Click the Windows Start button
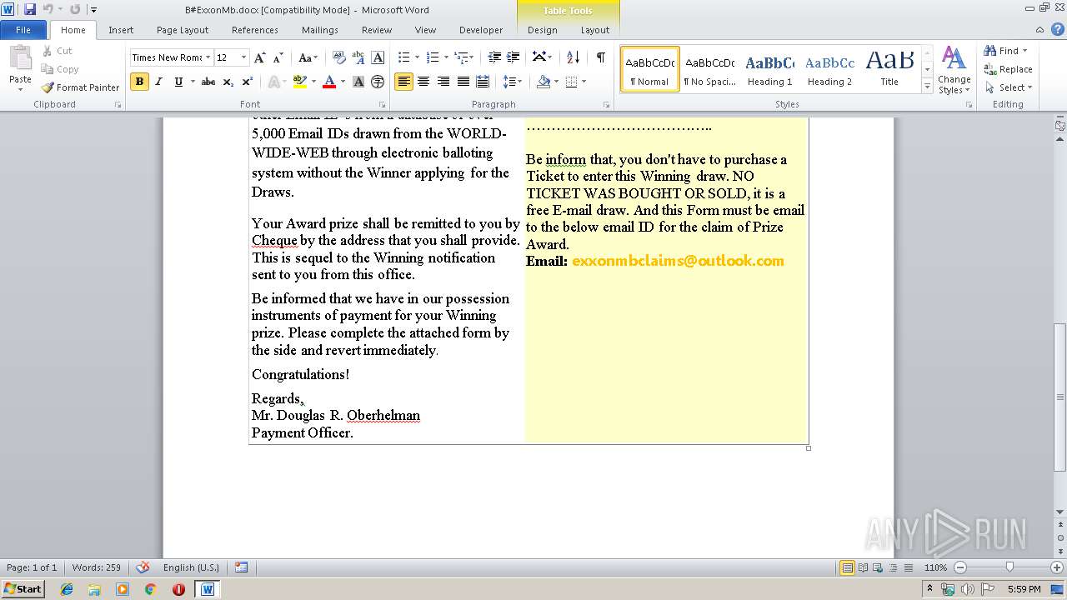 pos(23,589)
